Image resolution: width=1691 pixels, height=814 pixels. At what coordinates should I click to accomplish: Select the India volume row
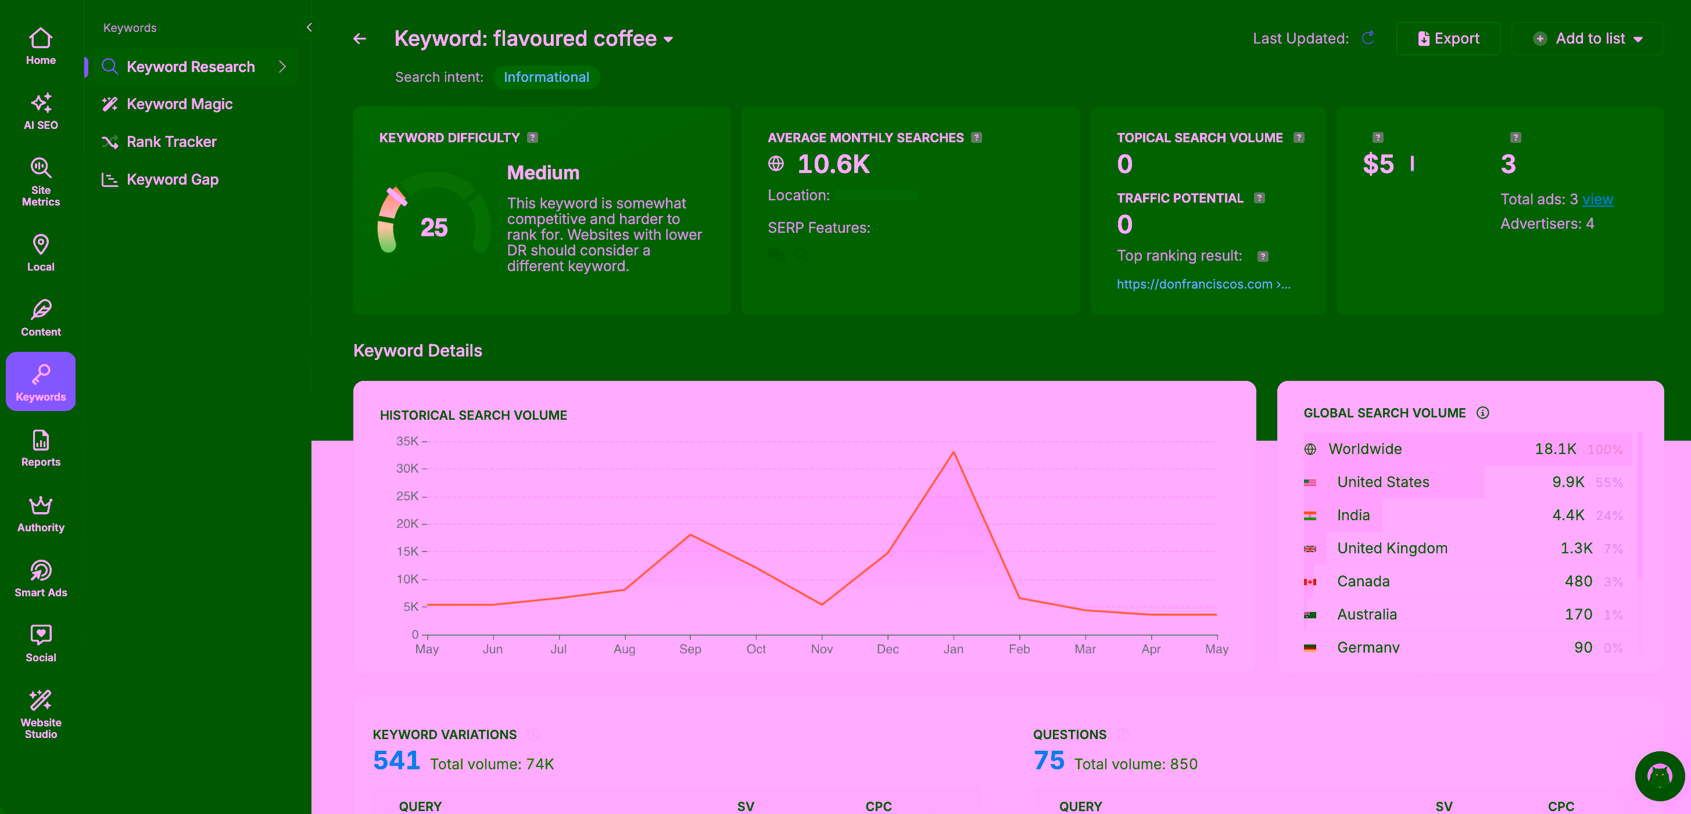[1468, 516]
